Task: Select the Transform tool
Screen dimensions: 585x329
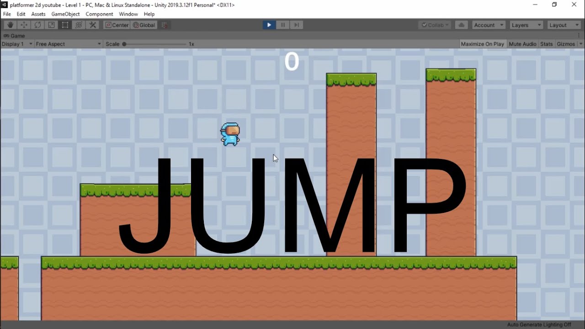Action: (79, 25)
